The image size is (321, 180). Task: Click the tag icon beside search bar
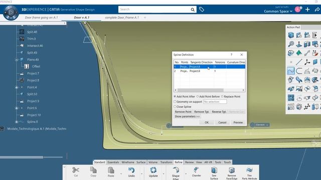tap(202, 9)
